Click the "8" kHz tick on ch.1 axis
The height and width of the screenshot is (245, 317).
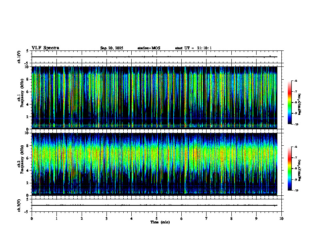(28, 79)
